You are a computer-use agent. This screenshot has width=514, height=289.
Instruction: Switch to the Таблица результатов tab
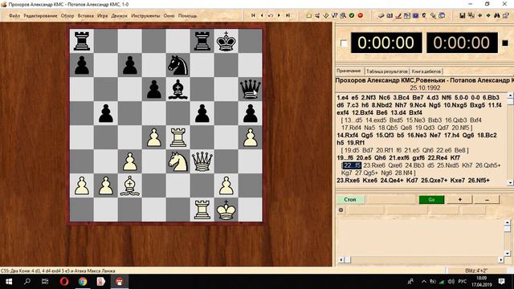click(387, 71)
